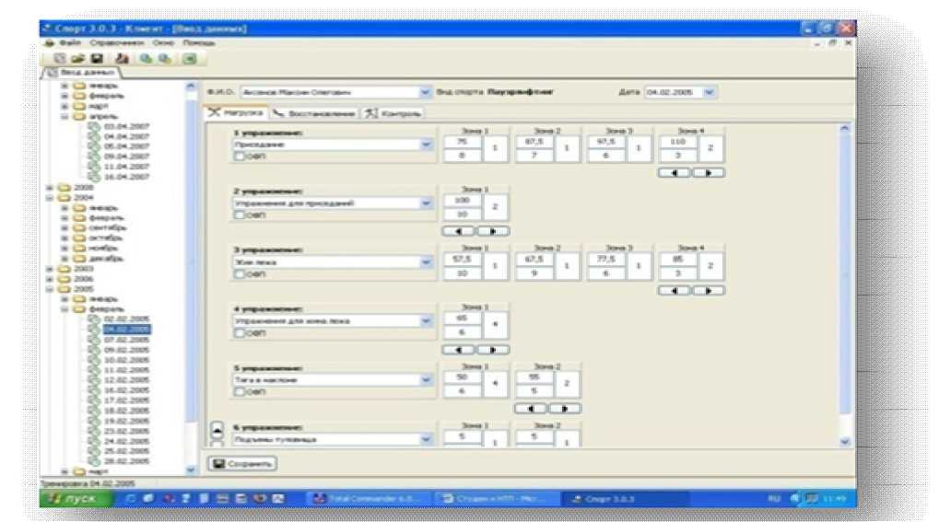Click the up arrow button beside exercise 6
951x522 pixels.
click(217, 430)
